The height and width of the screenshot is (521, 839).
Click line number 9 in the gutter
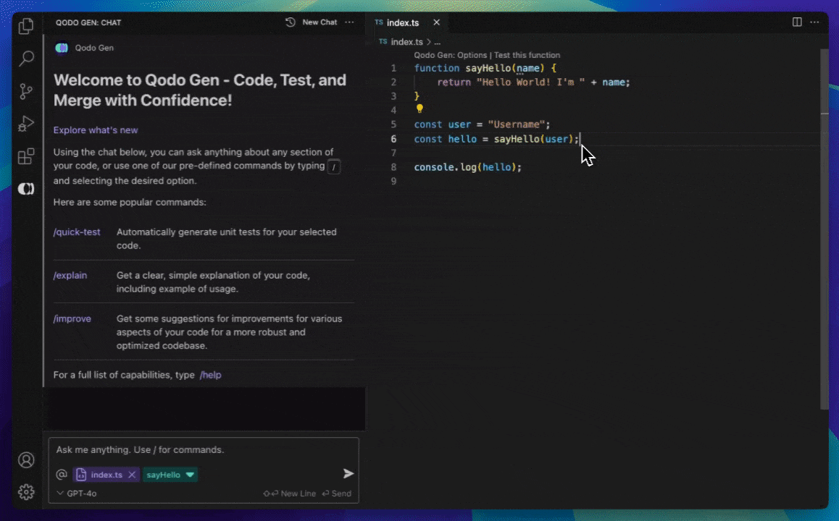pos(393,181)
